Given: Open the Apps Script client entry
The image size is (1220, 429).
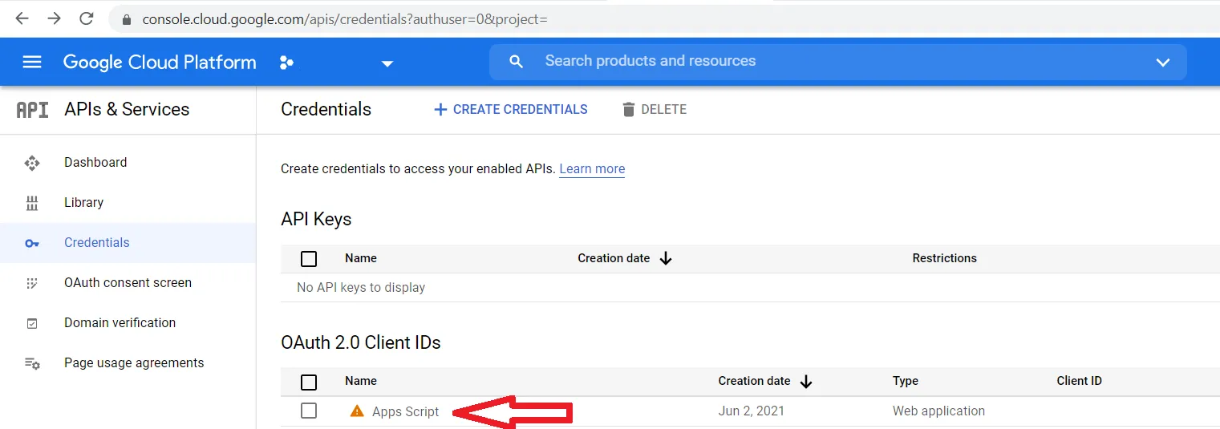Looking at the screenshot, I should tap(406, 411).
